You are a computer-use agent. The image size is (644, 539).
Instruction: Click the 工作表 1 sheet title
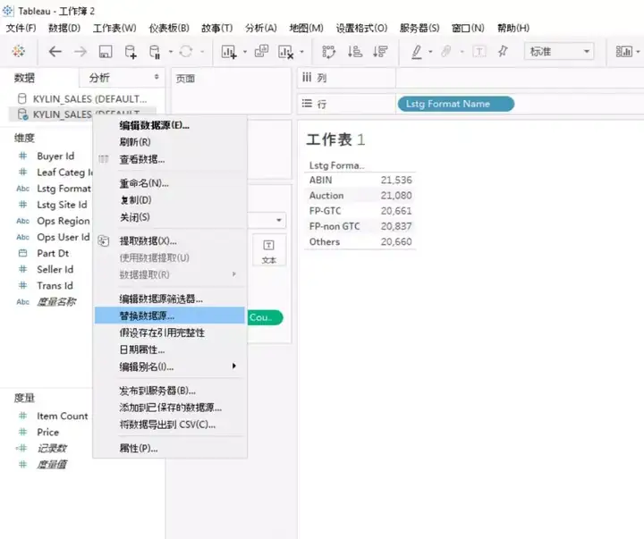coord(335,139)
